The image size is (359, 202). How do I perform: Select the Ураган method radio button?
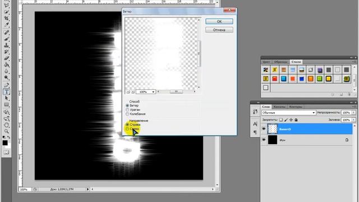tap(127, 110)
